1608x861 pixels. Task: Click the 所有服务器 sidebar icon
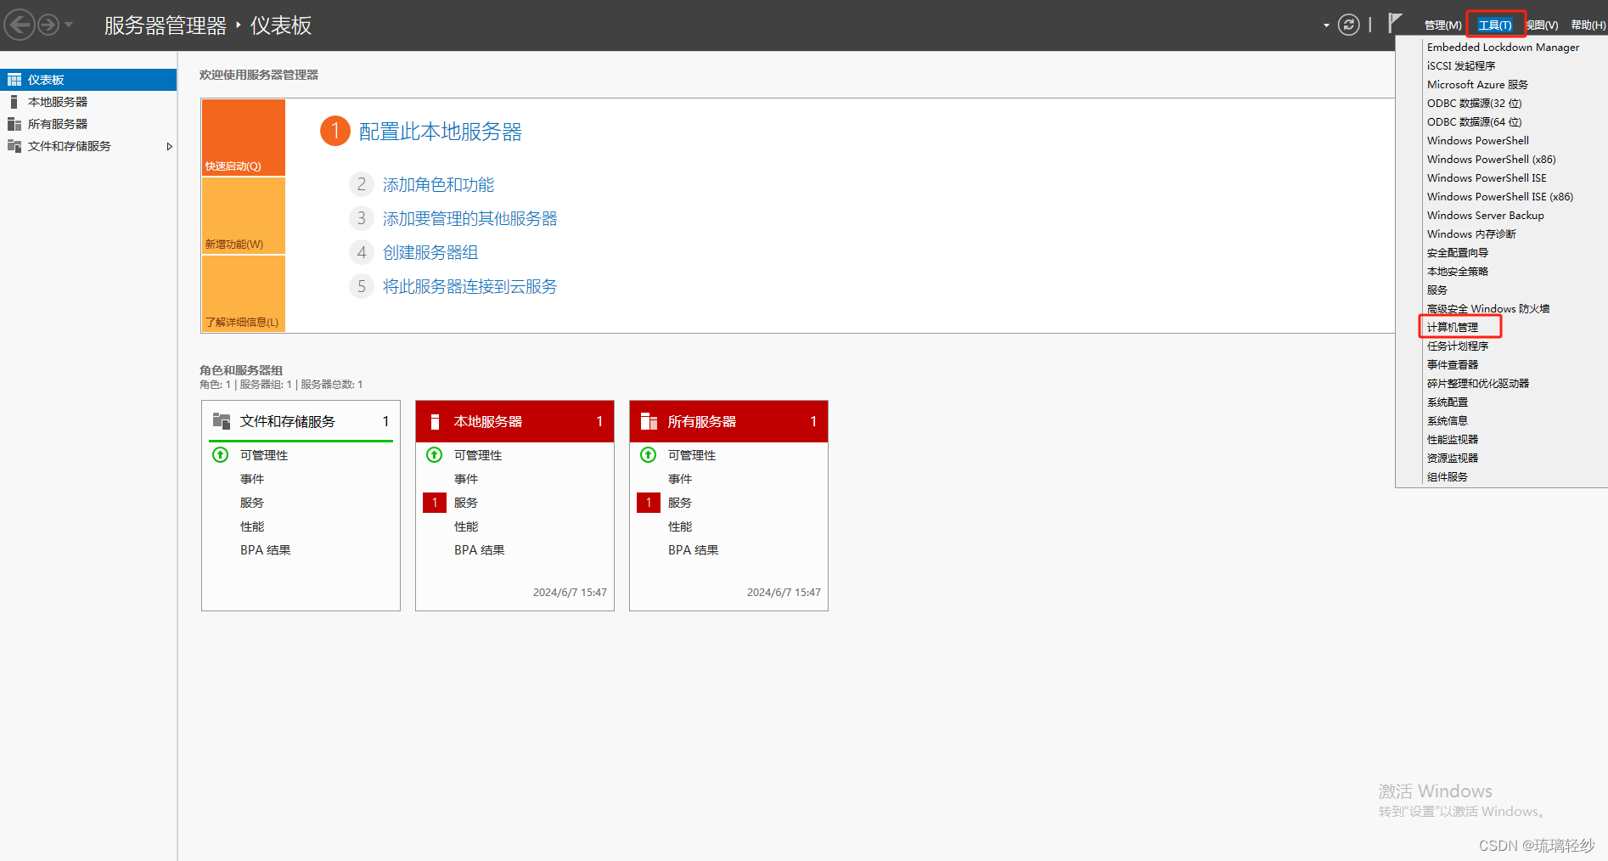coord(14,124)
